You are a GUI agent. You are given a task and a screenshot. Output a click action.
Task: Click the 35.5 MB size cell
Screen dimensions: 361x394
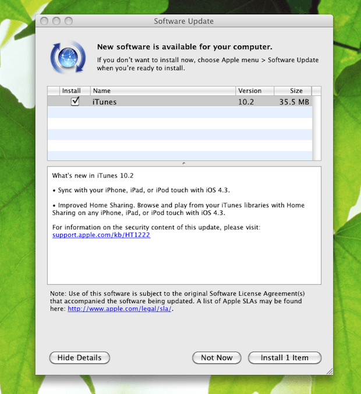(294, 102)
